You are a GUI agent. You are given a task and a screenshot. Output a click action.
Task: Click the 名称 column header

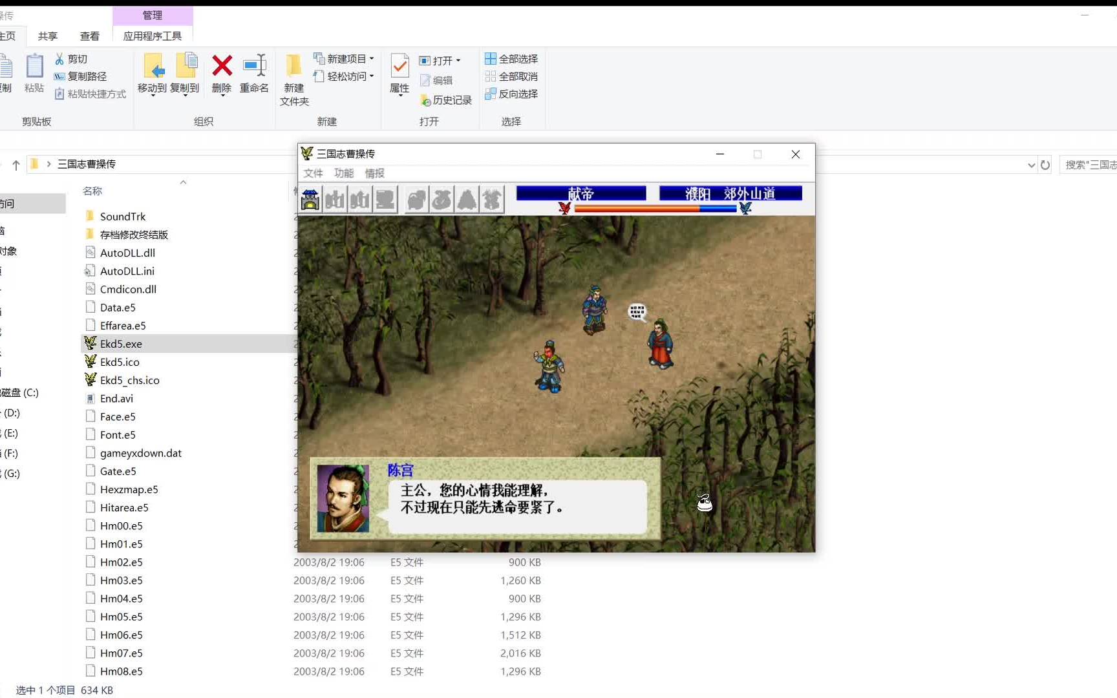pos(92,191)
